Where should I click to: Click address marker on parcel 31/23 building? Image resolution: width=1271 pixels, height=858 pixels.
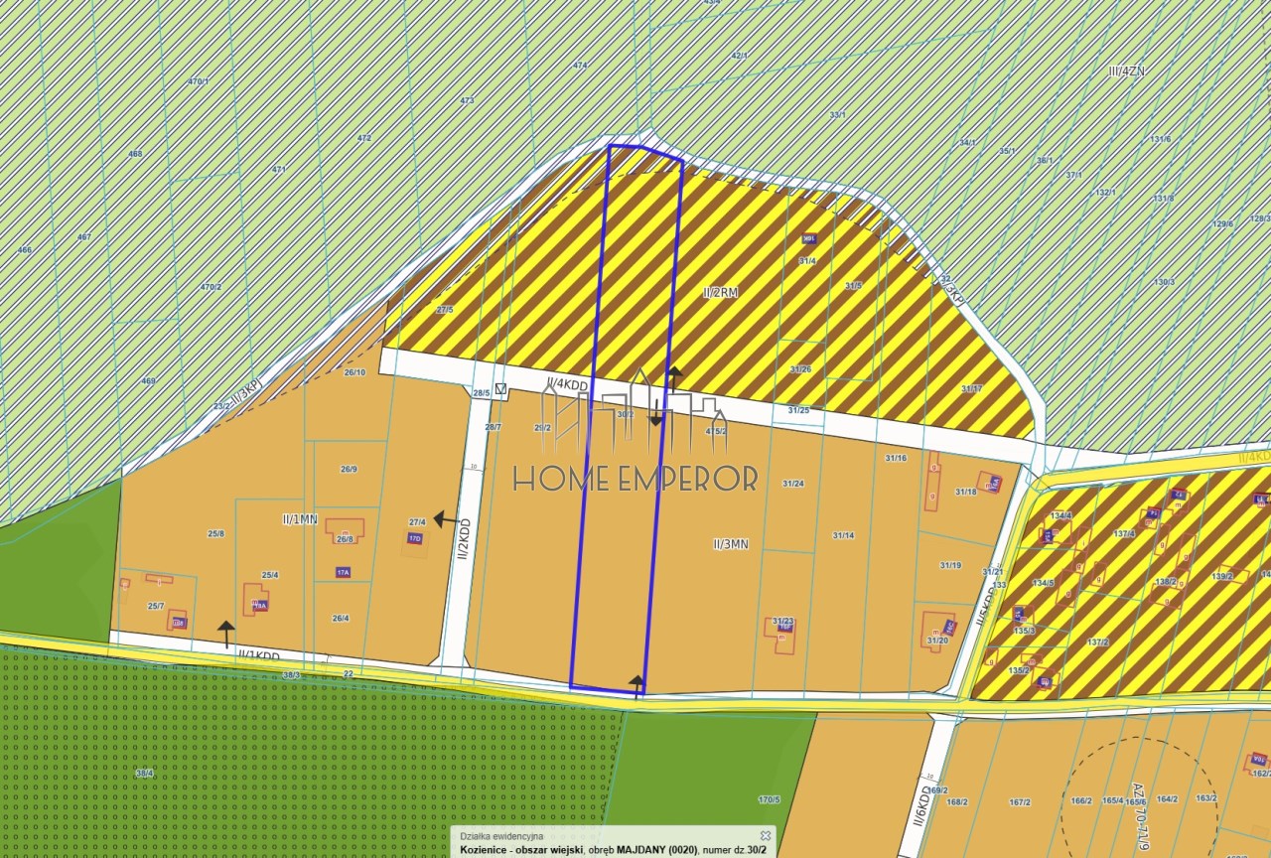pyautogui.click(x=784, y=627)
